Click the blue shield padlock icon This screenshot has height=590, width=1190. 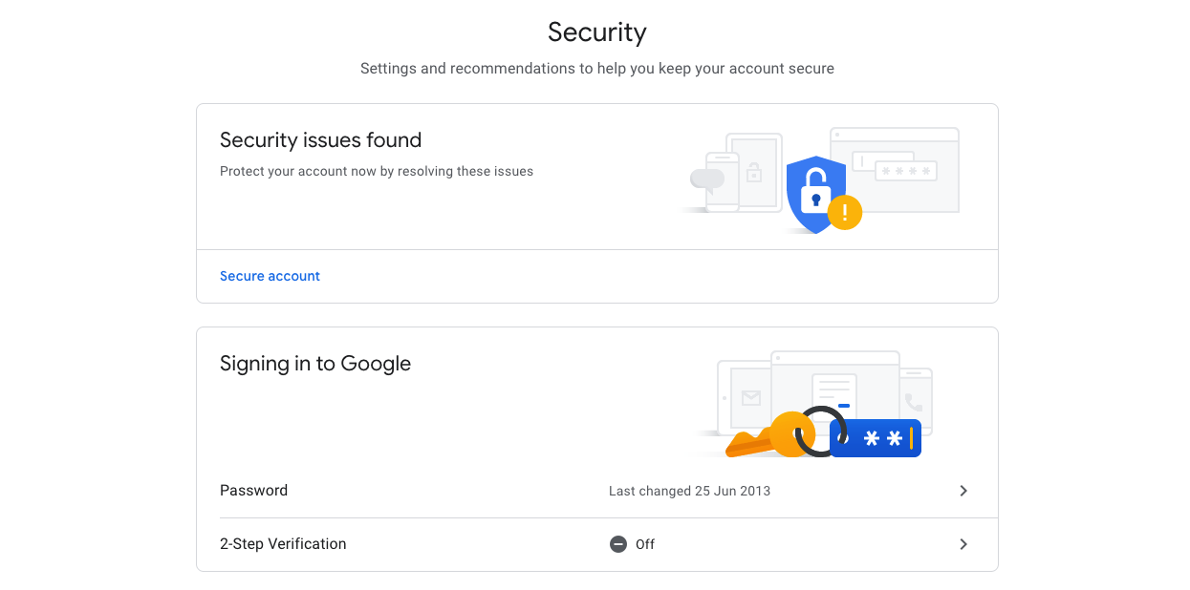coord(815,194)
